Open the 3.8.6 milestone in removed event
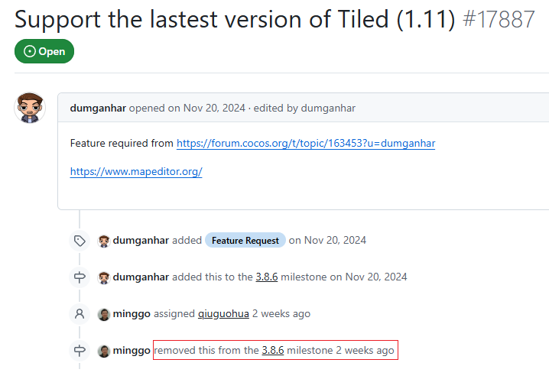549x379 pixels. [x=273, y=351]
